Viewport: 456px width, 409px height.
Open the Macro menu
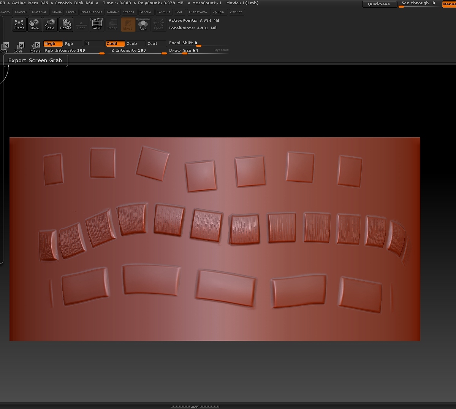[5, 12]
